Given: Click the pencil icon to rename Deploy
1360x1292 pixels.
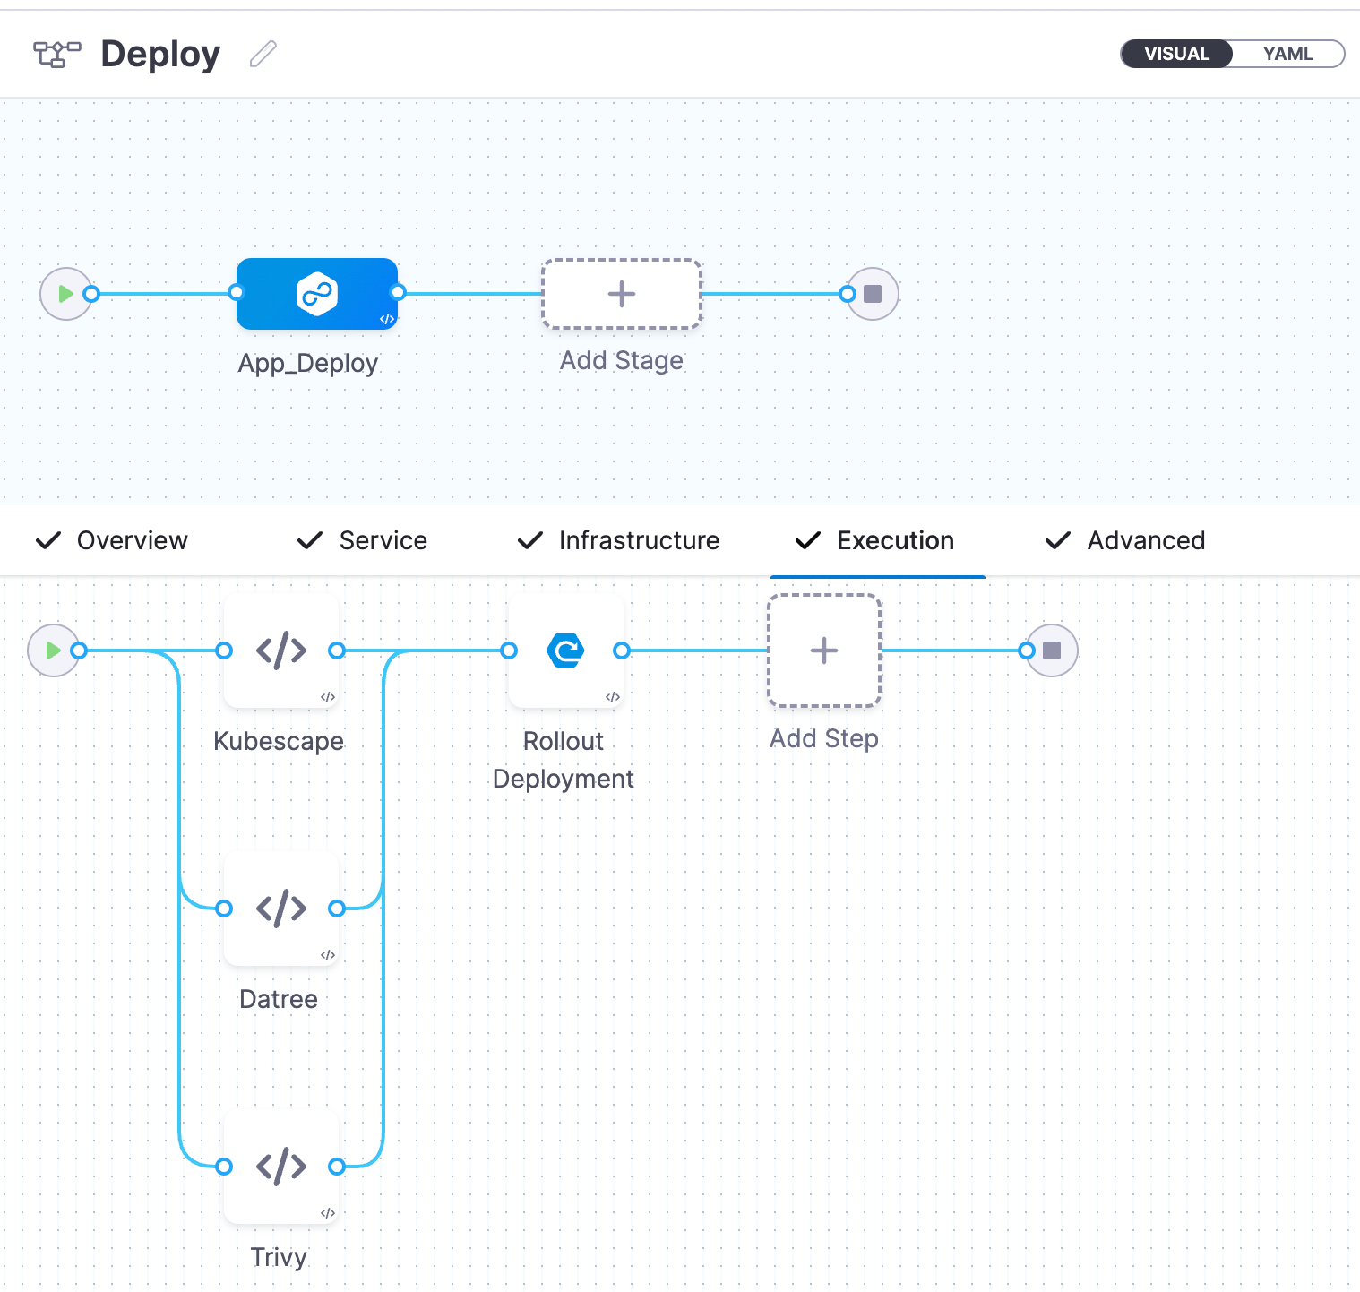Looking at the screenshot, I should point(263,55).
